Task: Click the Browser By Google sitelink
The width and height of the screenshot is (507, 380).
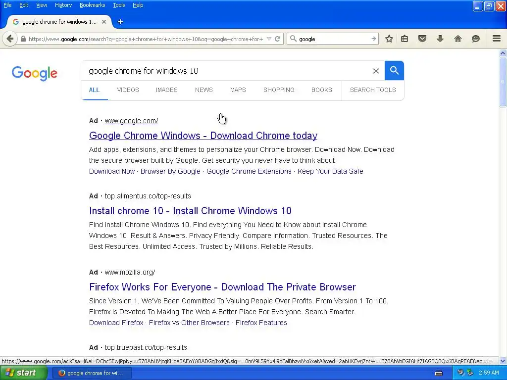Action: 170,171
